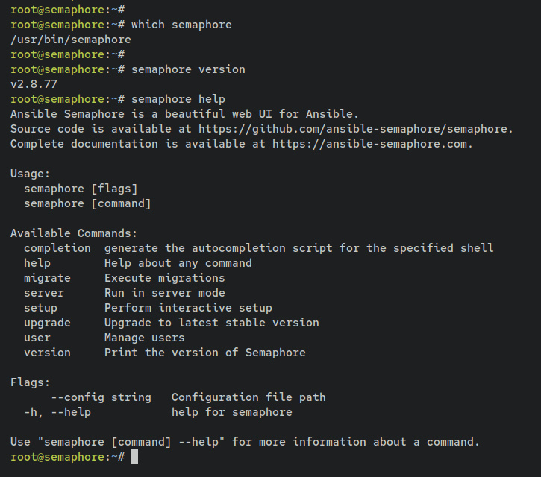
Task: Click the "Flags:" heading
Action: coord(31,382)
